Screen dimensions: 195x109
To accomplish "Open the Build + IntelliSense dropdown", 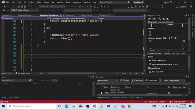I will point(174,80).
